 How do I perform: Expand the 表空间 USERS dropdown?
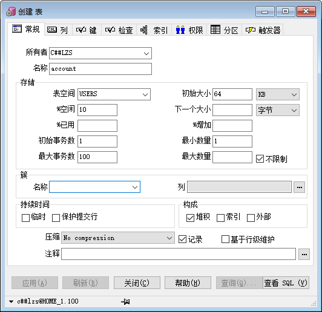click(145, 94)
